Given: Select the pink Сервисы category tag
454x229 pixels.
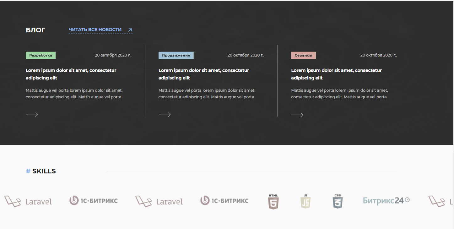Looking at the screenshot, I should (303, 55).
